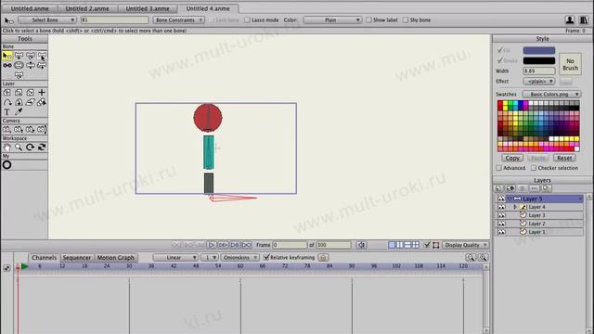Toggle the audio speaker icon

point(361,245)
